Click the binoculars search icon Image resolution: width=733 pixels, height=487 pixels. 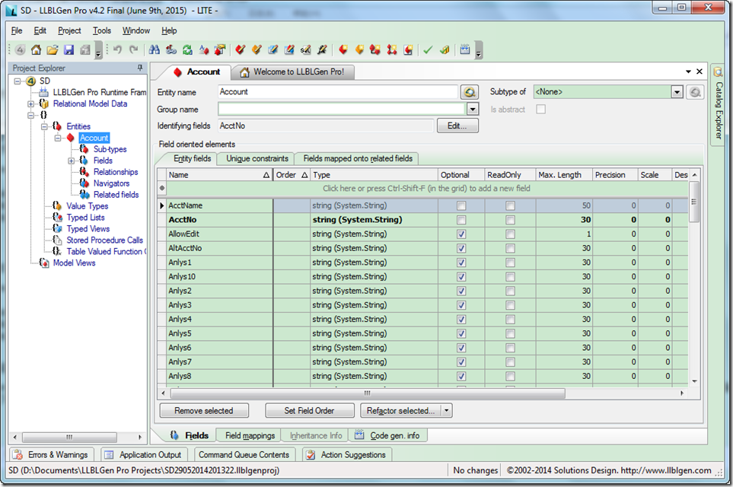tap(155, 49)
